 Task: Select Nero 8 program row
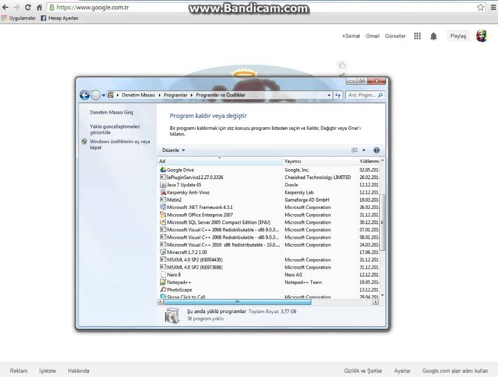coord(269,275)
